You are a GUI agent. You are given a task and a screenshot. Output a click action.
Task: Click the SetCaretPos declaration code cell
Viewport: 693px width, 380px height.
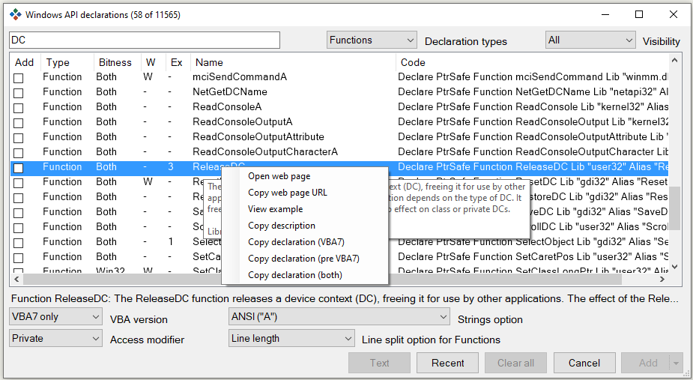(533, 257)
